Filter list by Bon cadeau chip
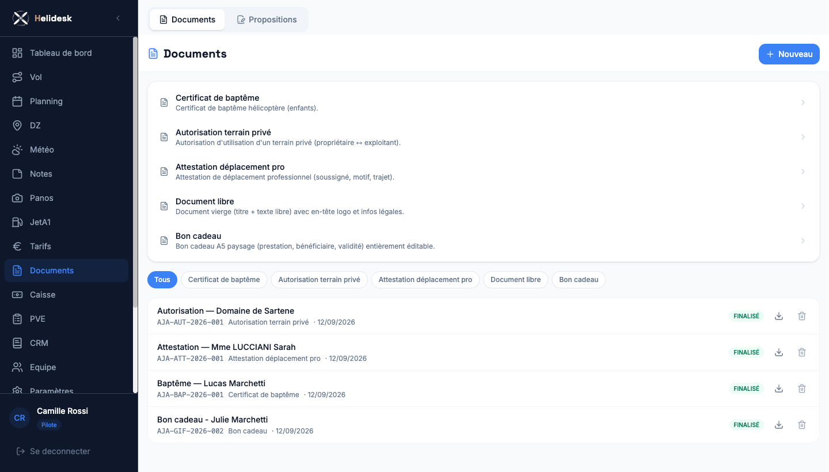 tap(579, 280)
